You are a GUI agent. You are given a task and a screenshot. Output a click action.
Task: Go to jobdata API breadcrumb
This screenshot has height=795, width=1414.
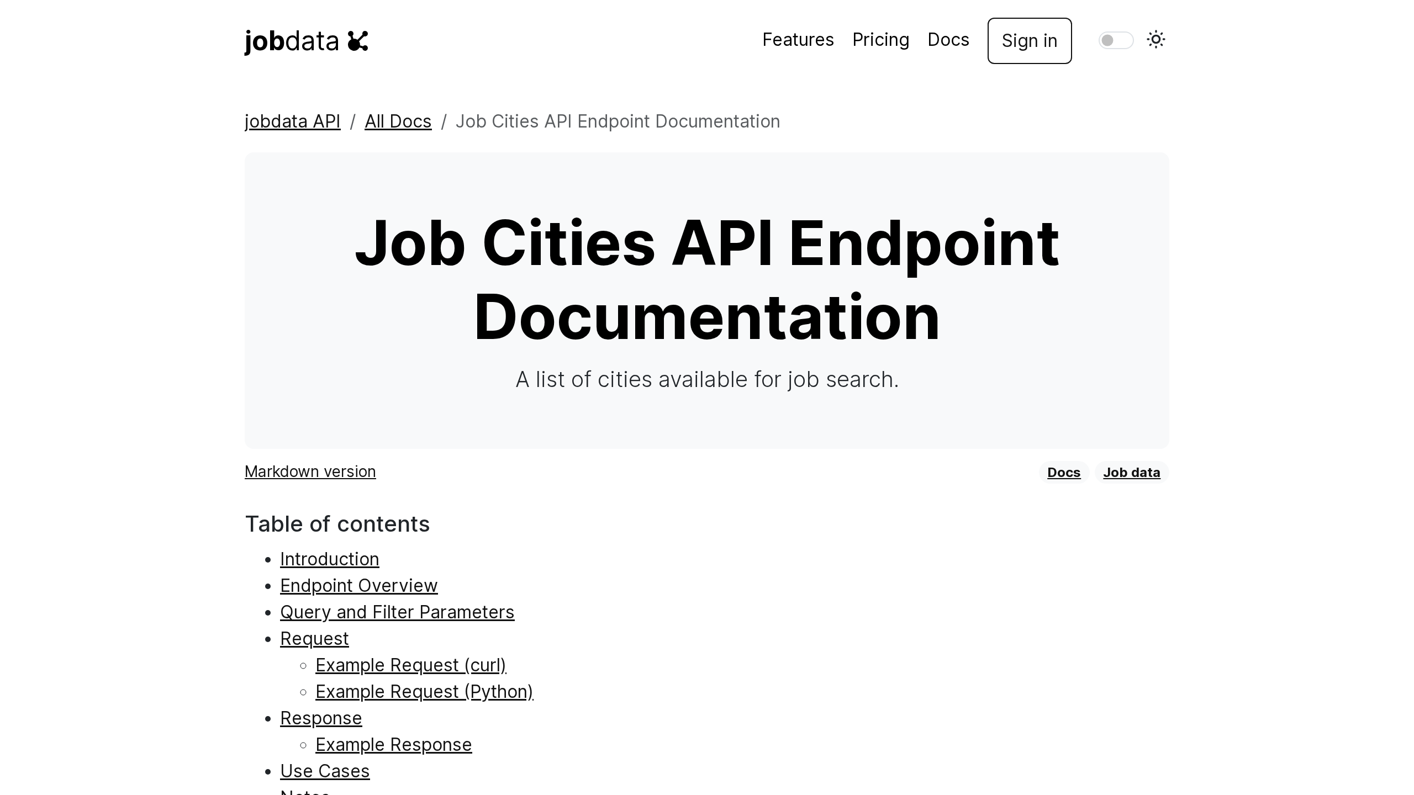click(292, 121)
